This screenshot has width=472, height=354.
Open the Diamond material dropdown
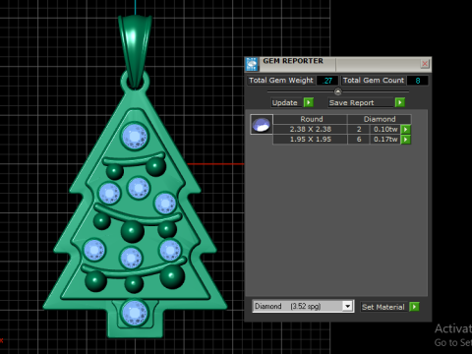(x=347, y=306)
